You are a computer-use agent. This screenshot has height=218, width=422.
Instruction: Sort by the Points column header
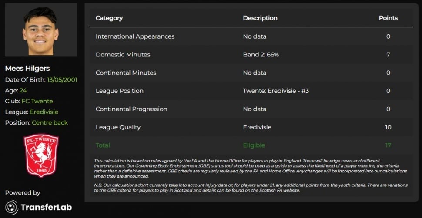[x=388, y=18]
